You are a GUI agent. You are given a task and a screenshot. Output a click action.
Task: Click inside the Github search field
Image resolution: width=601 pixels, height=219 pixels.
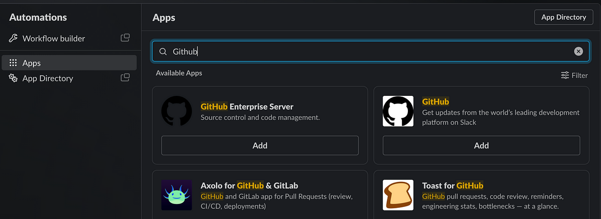click(x=371, y=51)
